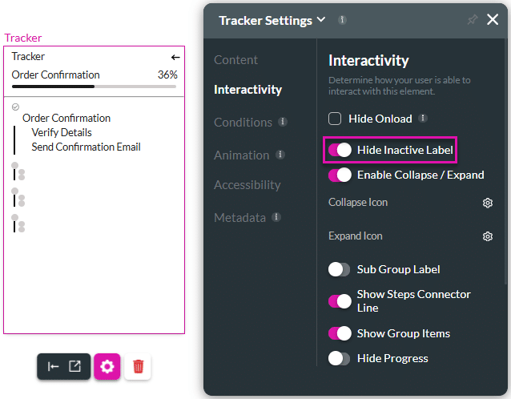Enable the Sub Group Label switch
This screenshot has width=511, height=399.
coord(340,269)
